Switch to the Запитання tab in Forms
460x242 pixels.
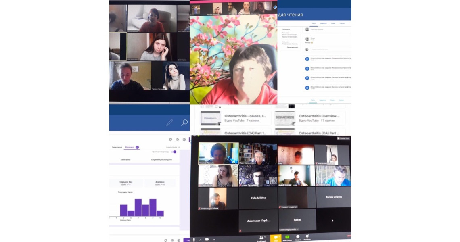[117, 147]
